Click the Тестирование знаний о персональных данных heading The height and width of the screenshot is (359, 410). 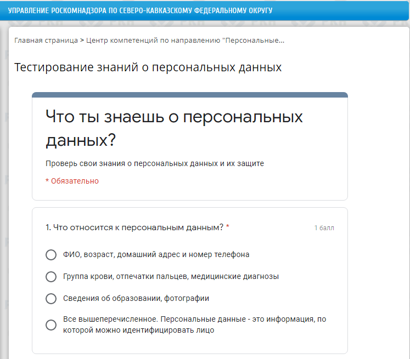point(148,67)
